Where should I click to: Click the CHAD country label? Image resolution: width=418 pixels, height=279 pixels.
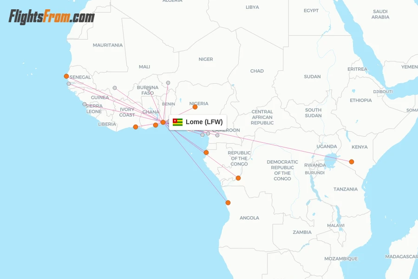pos(257,71)
